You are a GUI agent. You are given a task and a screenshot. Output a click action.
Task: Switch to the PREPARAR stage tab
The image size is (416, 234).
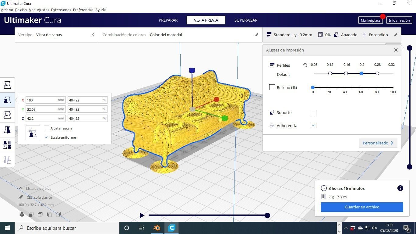tap(168, 20)
